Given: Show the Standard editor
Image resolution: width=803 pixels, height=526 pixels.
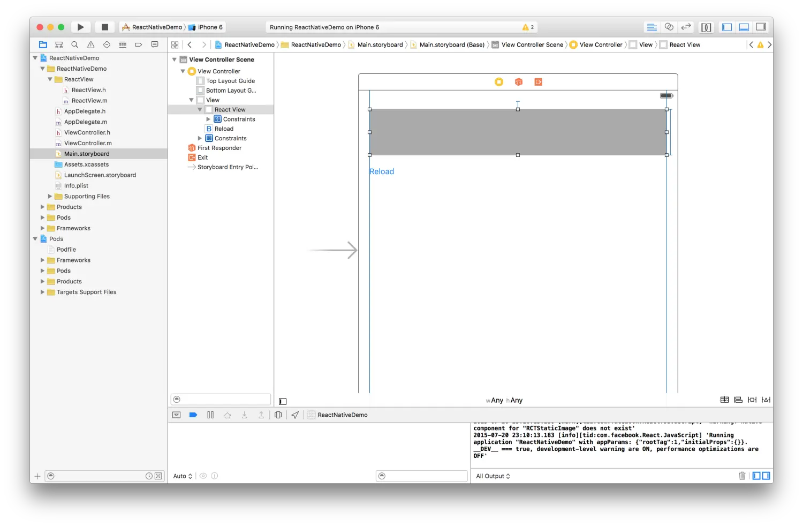Looking at the screenshot, I should [652, 27].
